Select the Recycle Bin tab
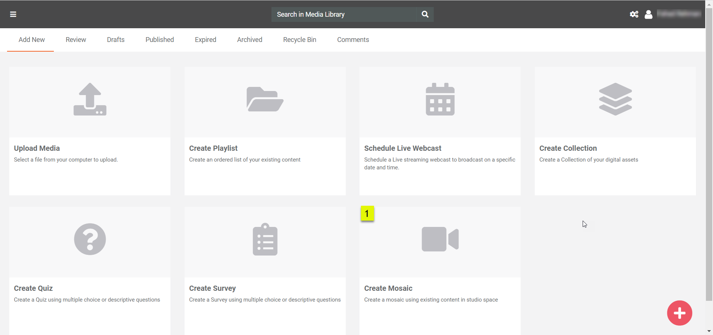 pos(299,40)
